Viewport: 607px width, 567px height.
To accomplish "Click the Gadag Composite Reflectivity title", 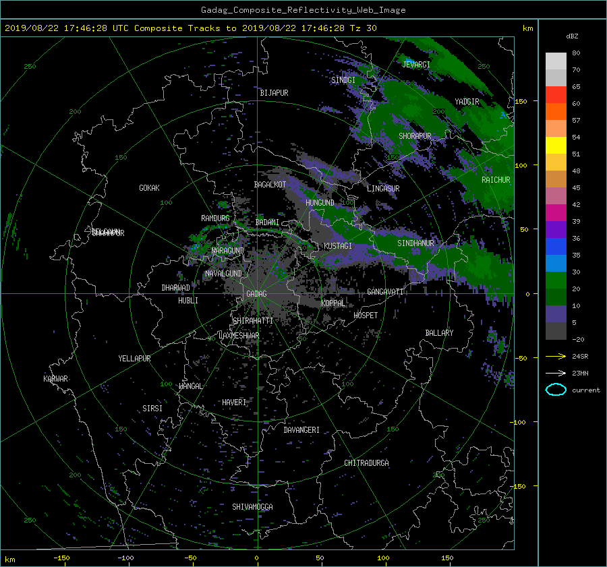I will coord(303,10).
